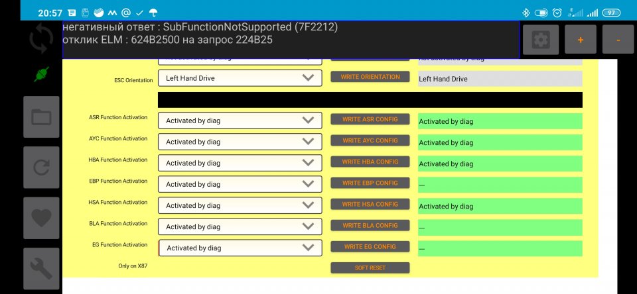Tap the refresh arrows icon at top left
This screenshot has height=294, width=637.
(41, 38)
